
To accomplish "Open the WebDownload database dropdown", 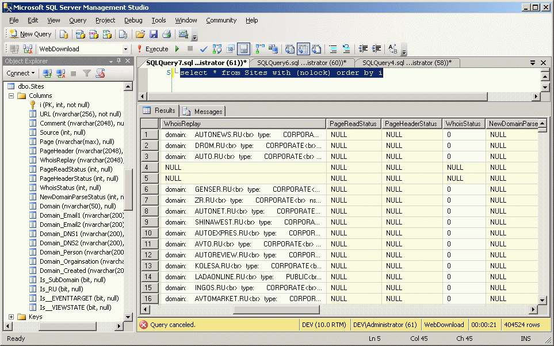I will (126, 49).
